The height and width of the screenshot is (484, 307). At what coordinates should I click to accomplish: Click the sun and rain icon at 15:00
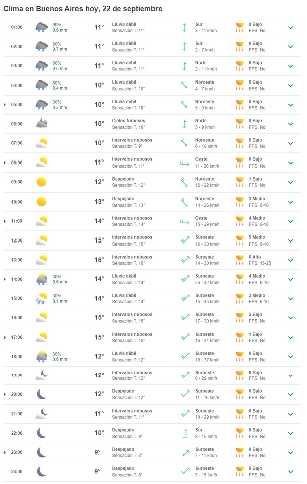pos(42,298)
